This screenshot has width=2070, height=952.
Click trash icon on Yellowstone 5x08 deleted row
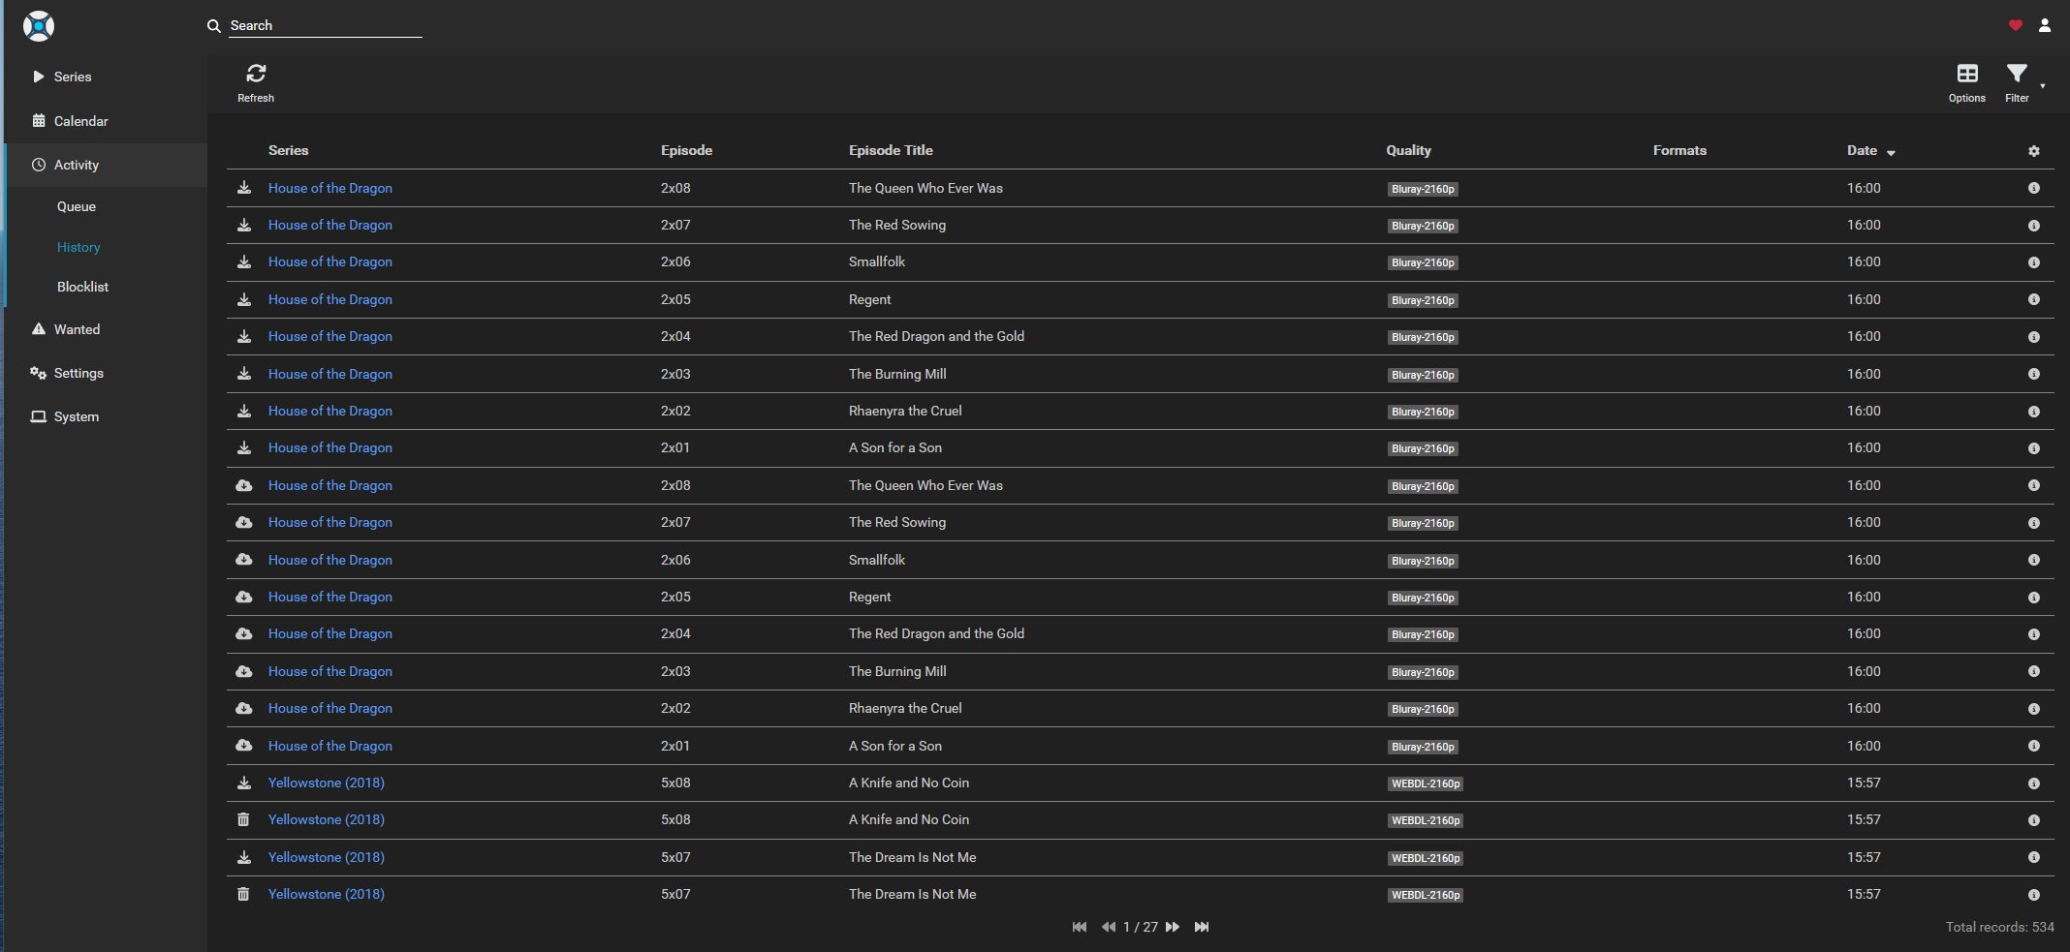(x=243, y=819)
